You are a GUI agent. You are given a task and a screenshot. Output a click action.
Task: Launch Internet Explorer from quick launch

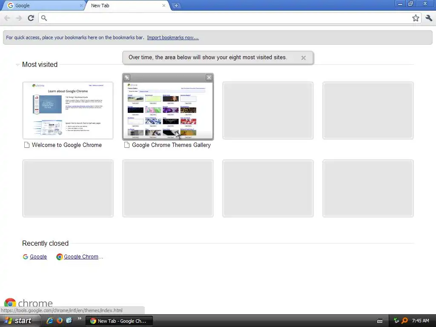pos(50,321)
